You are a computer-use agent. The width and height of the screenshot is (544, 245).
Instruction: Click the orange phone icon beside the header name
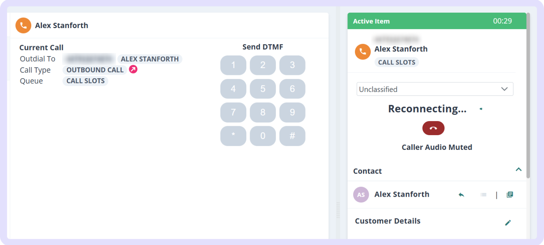point(23,26)
